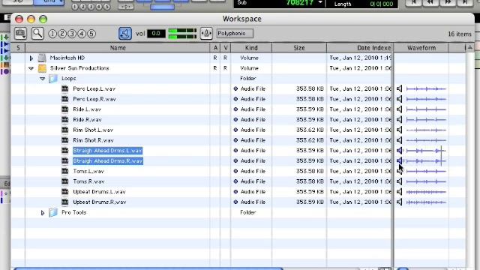The height and width of the screenshot is (270, 480).
Task: Sort by the Name column header
Action: 118,48
